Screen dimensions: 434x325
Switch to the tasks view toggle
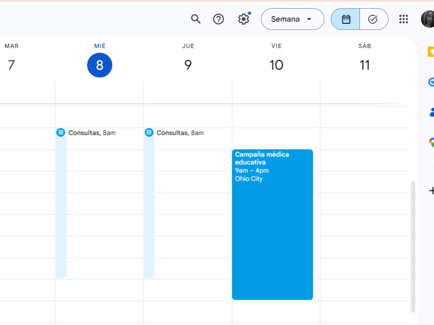click(x=374, y=19)
